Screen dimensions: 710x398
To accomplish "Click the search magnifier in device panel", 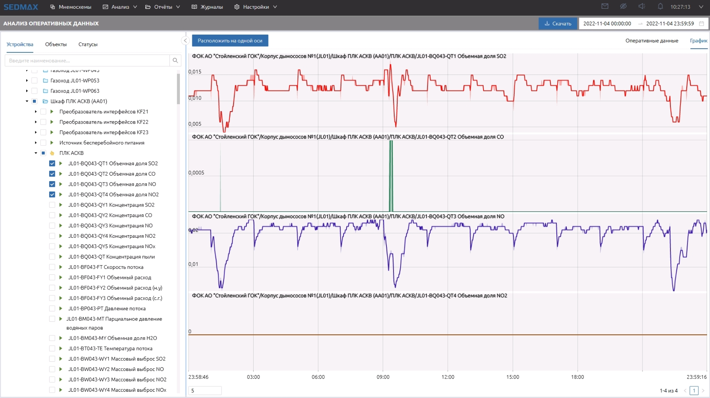I will coord(175,61).
